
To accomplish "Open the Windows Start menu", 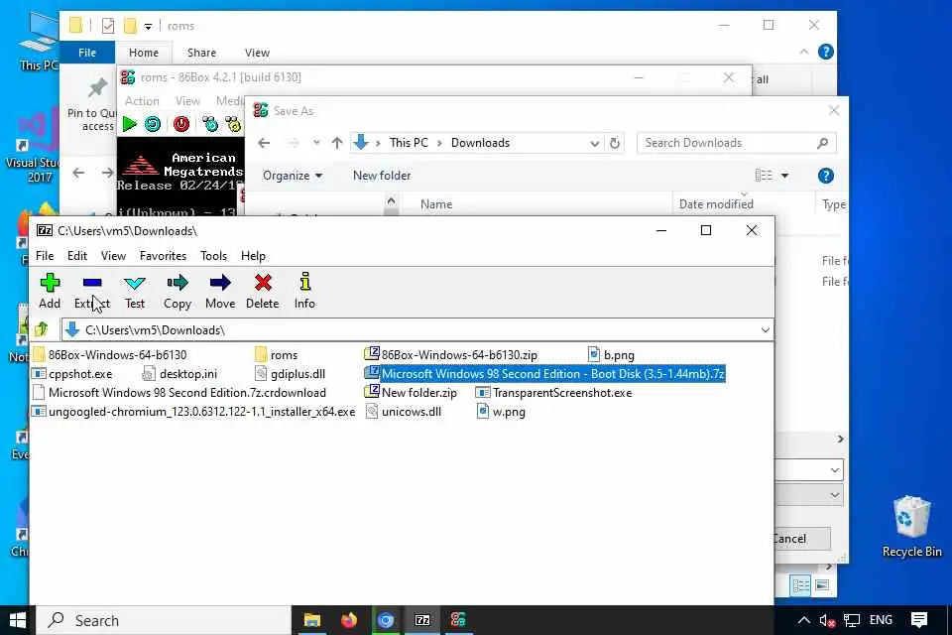I will click(18, 620).
